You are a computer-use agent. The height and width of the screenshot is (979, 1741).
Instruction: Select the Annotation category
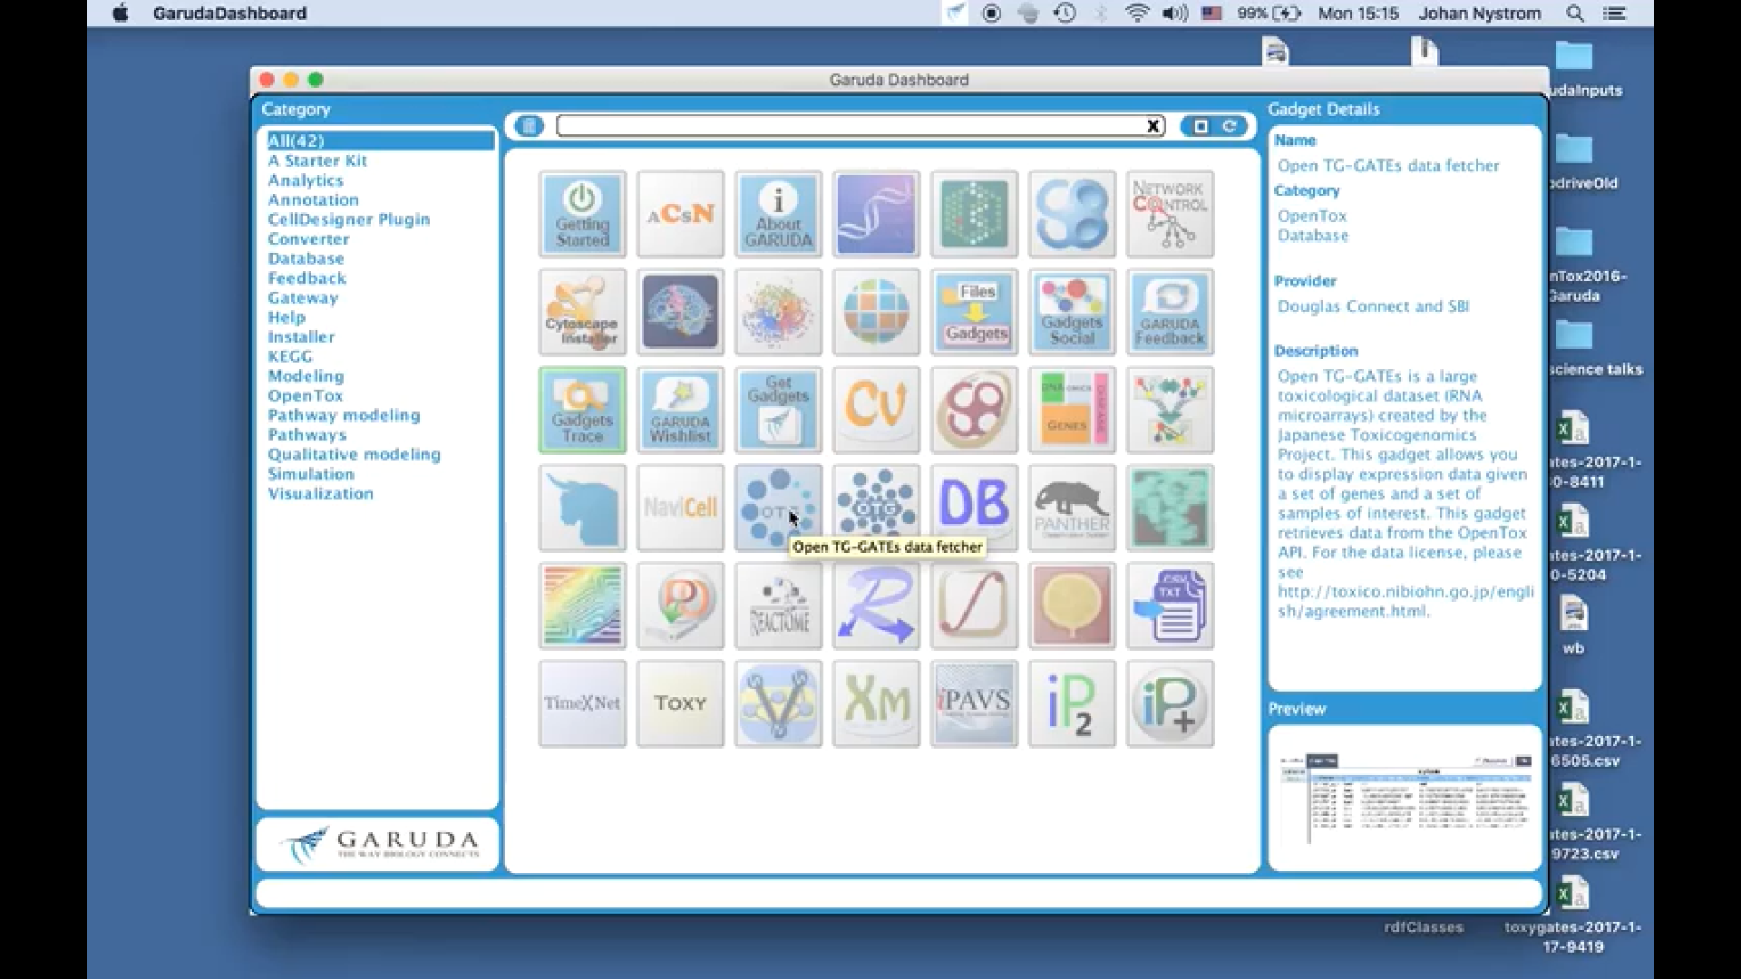[313, 199]
